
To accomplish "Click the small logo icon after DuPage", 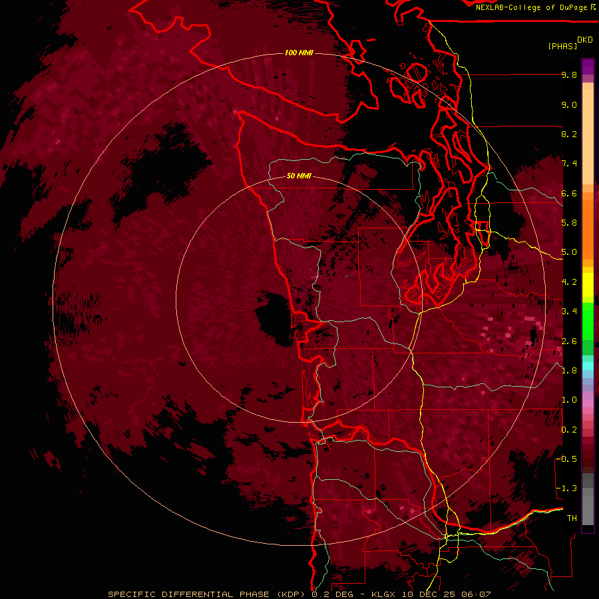I will pos(592,7).
